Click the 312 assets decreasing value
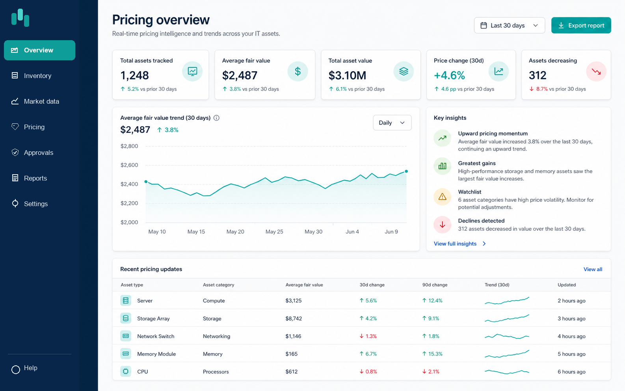The width and height of the screenshot is (625, 391). click(538, 75)
